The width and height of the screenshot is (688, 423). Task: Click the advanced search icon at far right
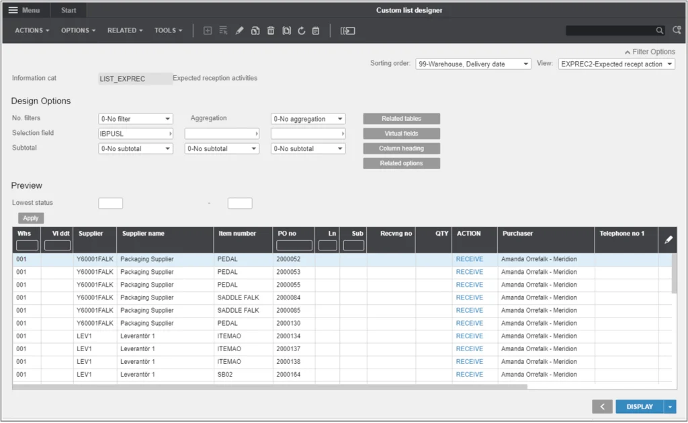coord(677,31)
